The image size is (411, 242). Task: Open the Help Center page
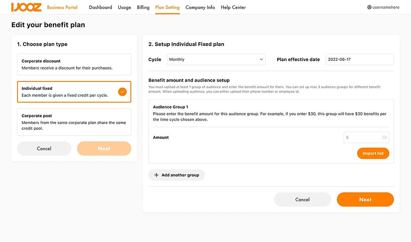(x=233, y=7)
